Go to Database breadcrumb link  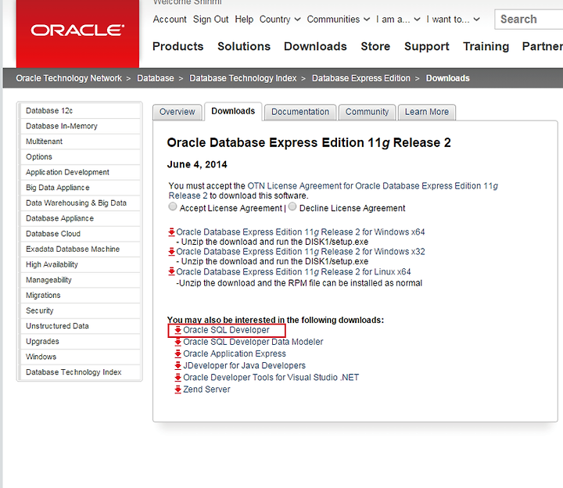pos(155,78)
